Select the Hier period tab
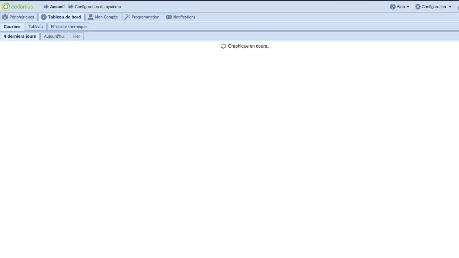Image resolution: width=459 pixels, height=258 pixels. (76, 36)
